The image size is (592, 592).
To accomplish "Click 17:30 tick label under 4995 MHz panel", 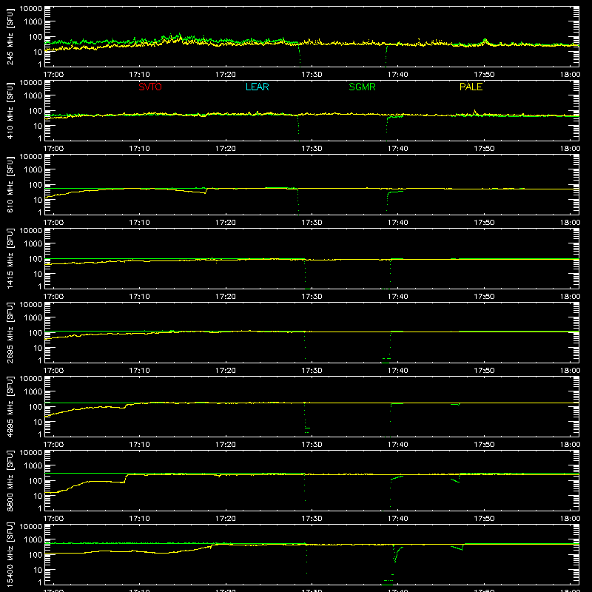I will (312, 445).
